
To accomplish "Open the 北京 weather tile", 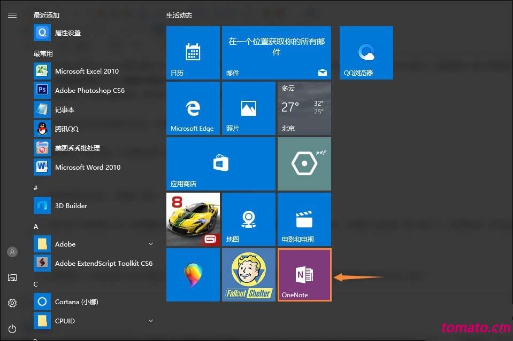I will click(x=304, y=108).
